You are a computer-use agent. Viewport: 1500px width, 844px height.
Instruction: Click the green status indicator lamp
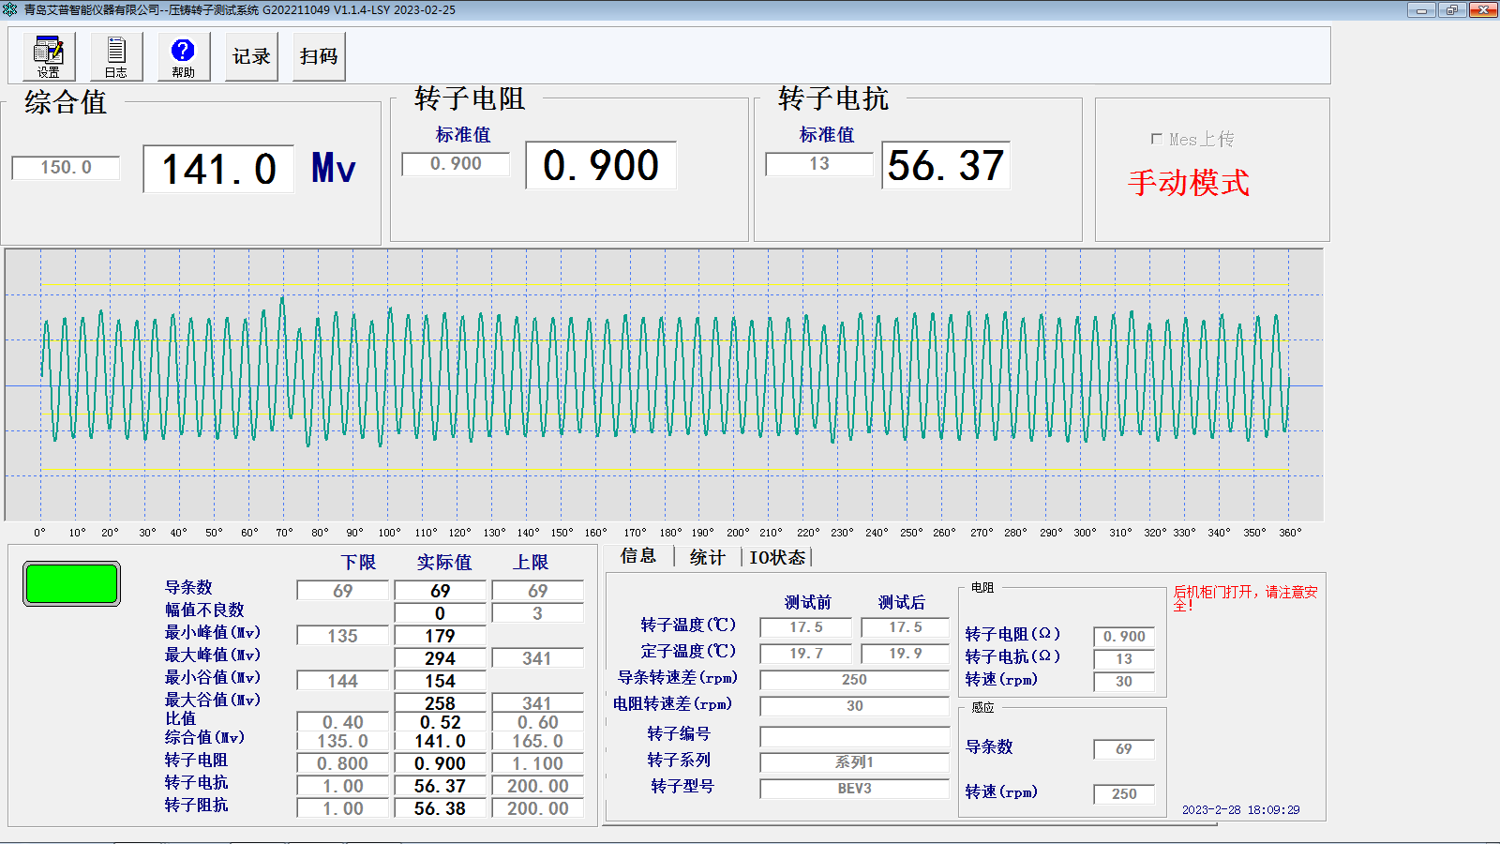70,583
